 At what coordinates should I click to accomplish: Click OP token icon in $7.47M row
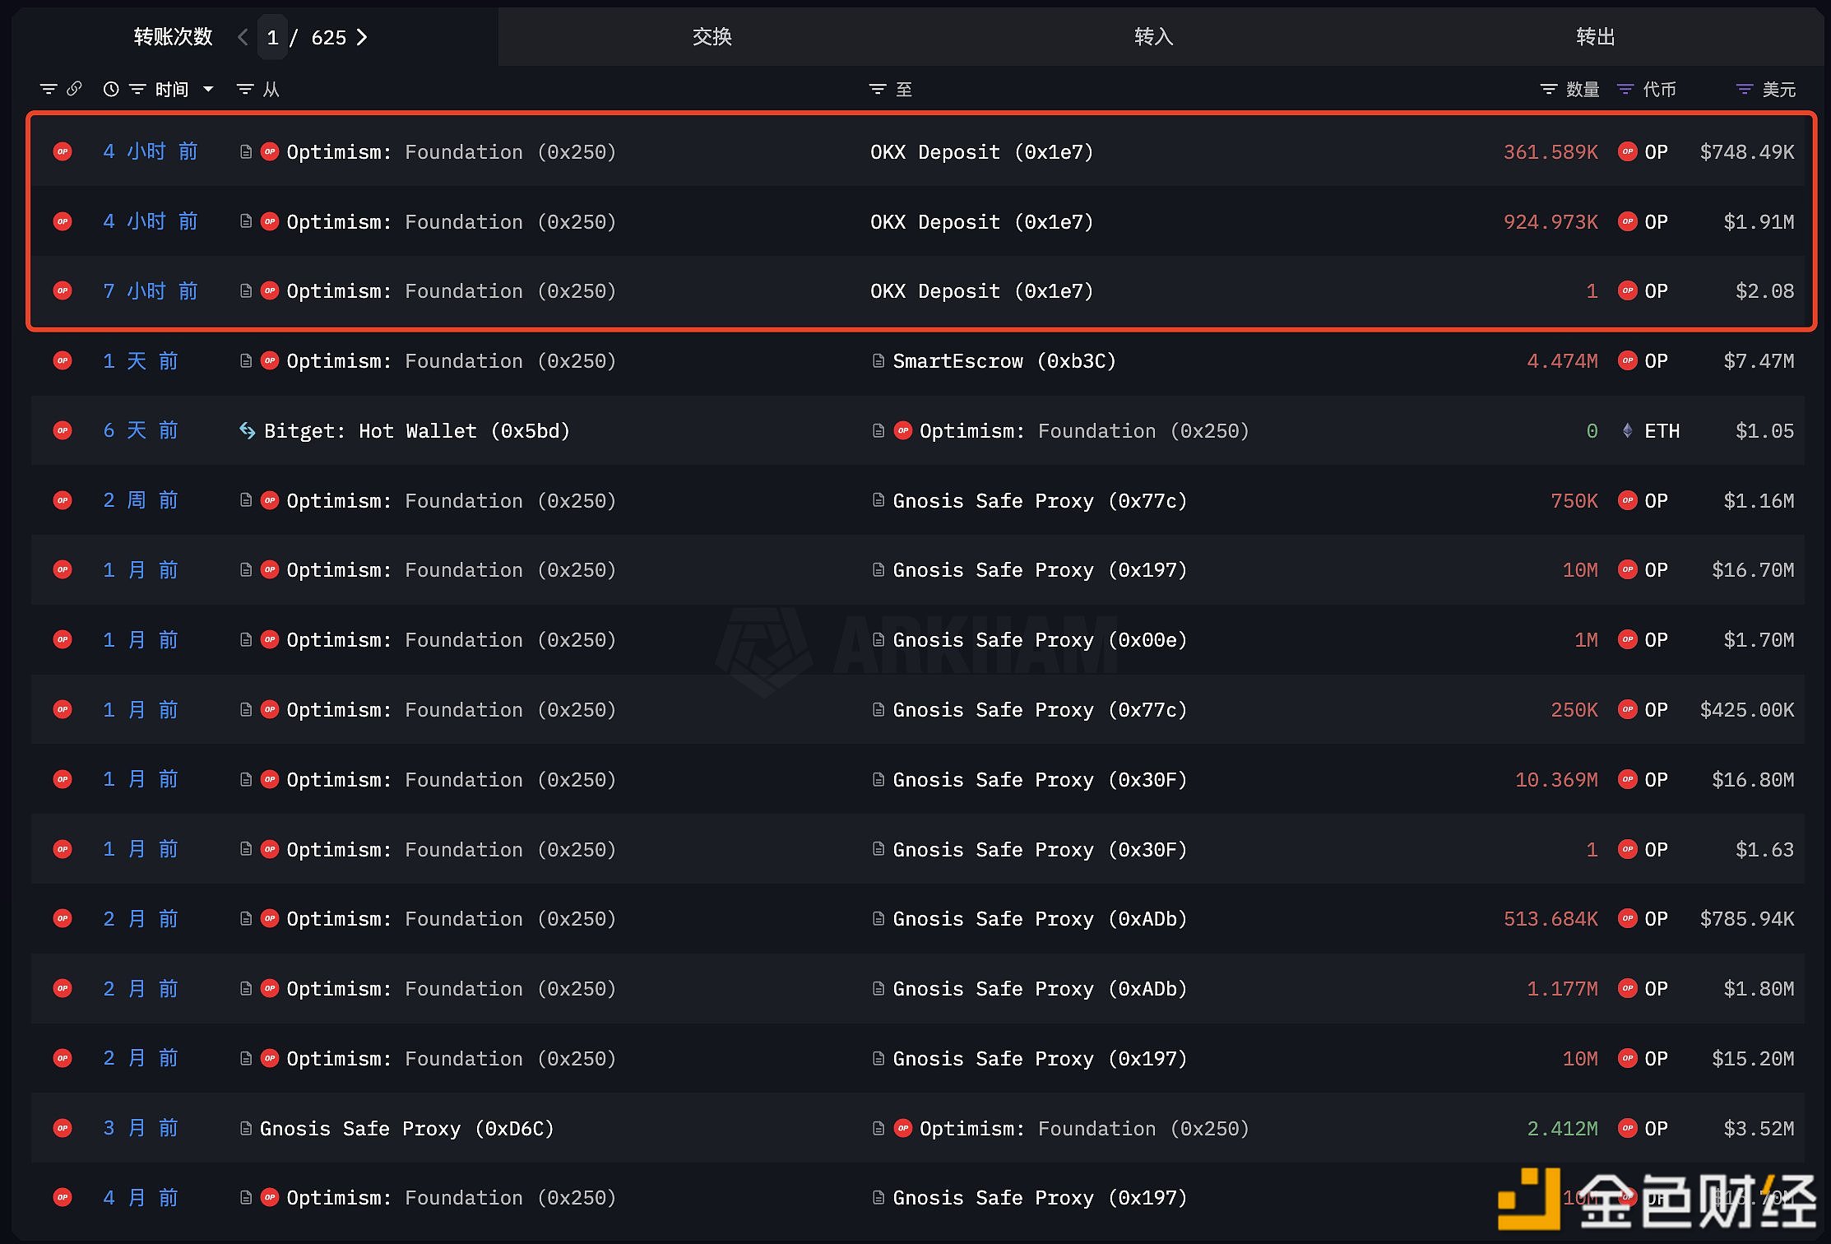[1627, 360]
